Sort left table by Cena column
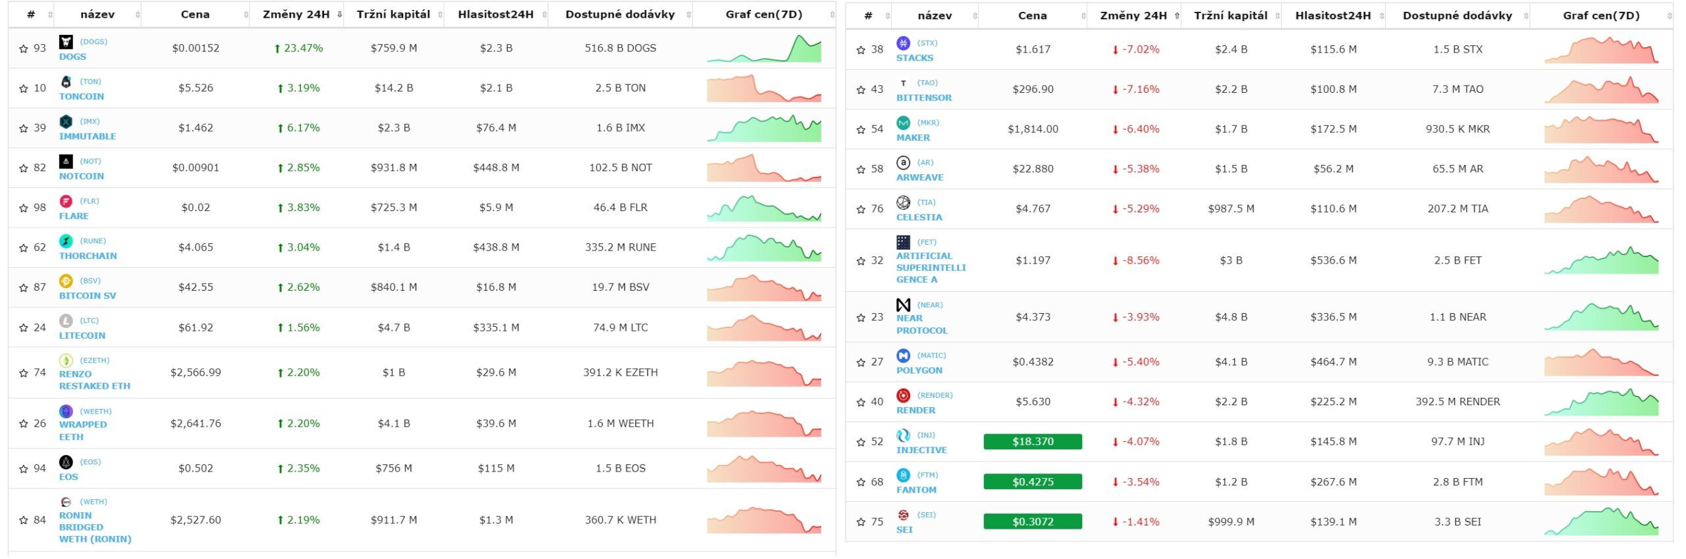Viewport: 1686px width, 559px height. (x=196, y=14)
